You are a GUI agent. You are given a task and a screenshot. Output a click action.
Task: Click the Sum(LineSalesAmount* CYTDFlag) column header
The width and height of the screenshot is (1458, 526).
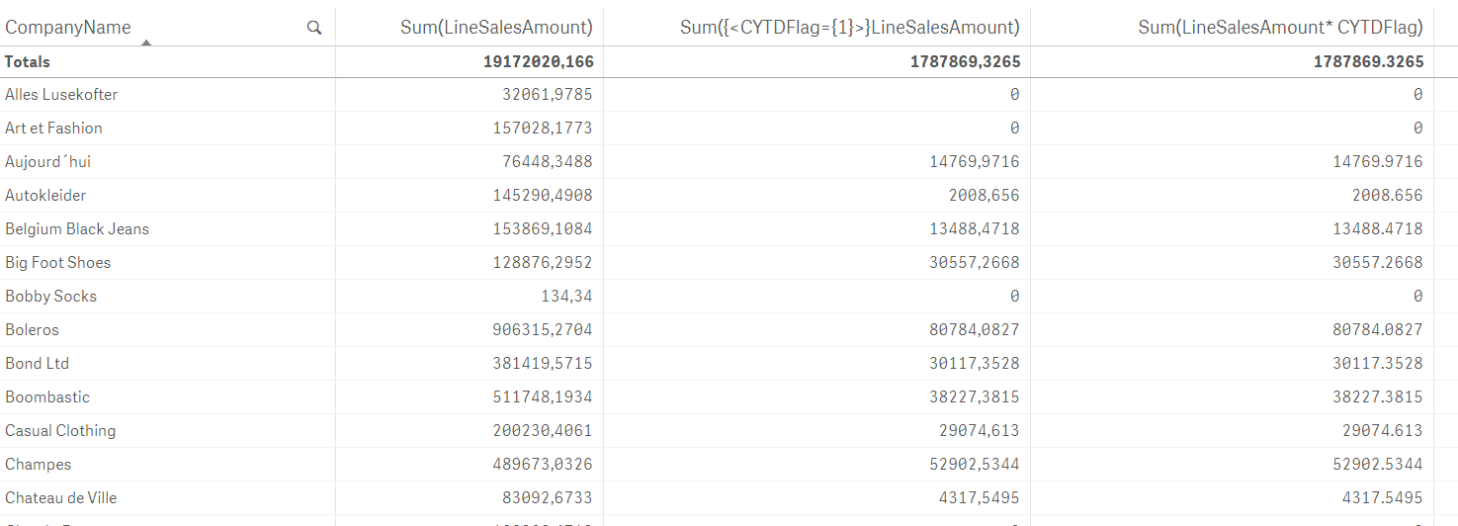[x=1280, y=28]
